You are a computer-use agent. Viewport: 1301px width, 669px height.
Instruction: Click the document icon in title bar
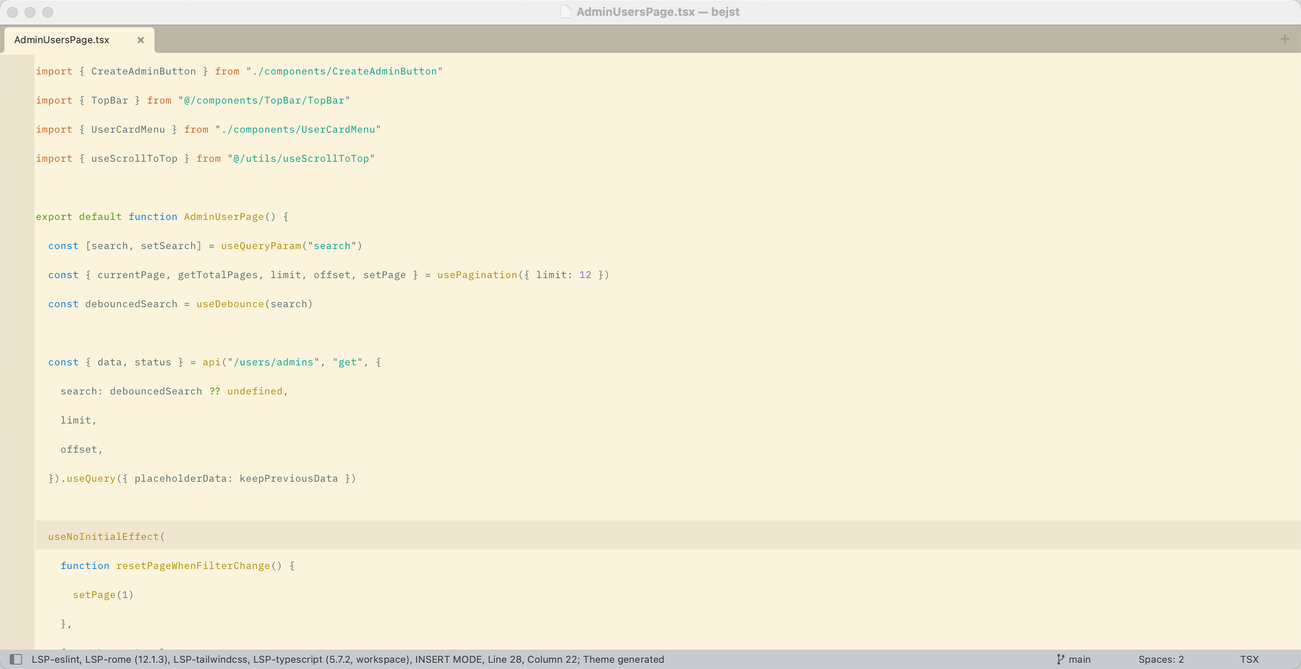tap(566, 11)
